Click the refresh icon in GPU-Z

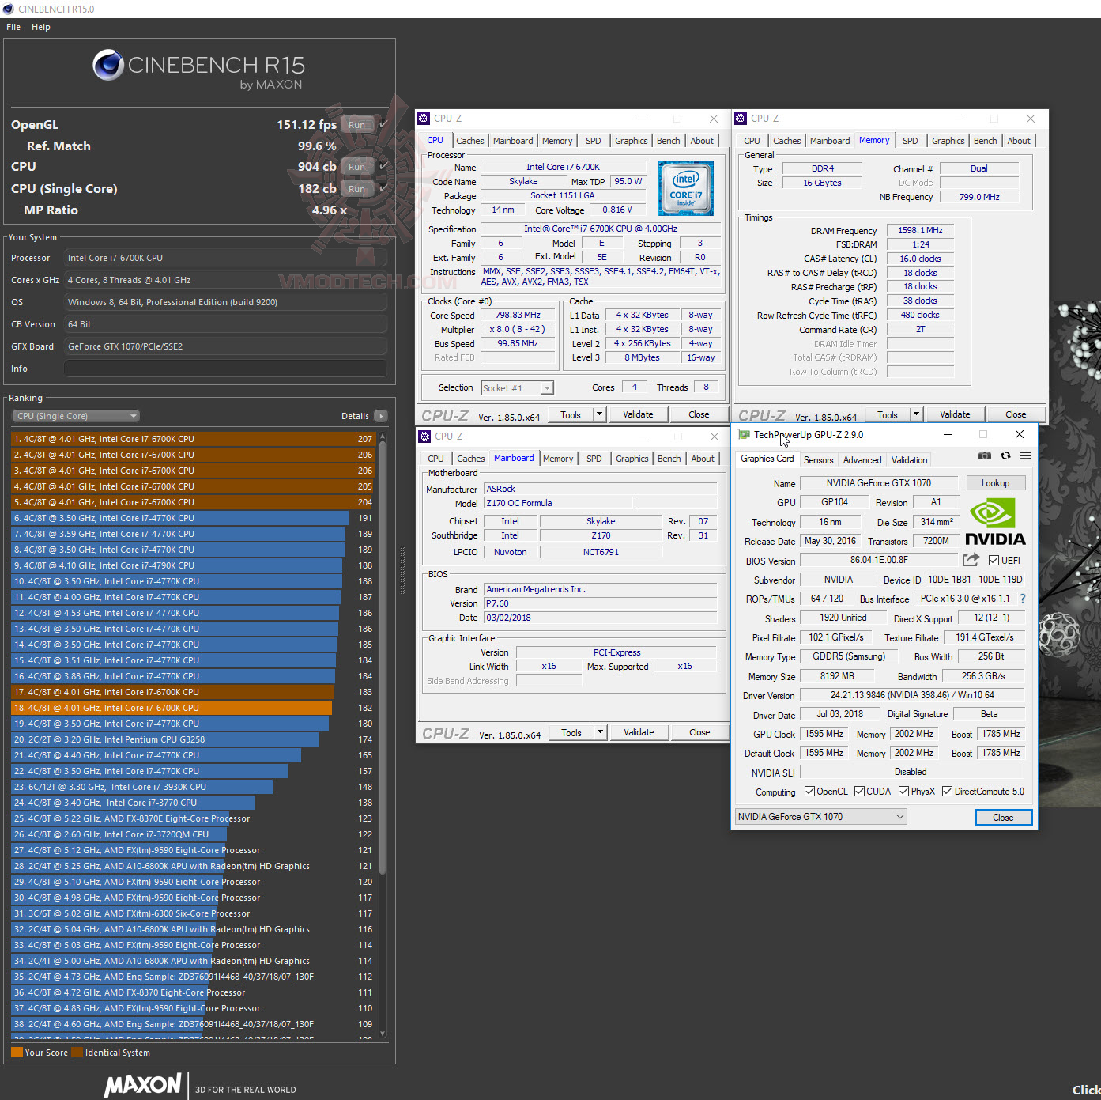tap(1005, 455)
